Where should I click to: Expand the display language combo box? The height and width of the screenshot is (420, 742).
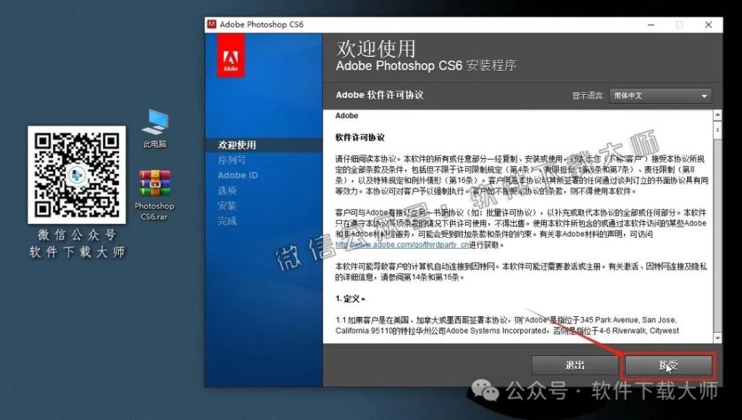pos(660,96)
